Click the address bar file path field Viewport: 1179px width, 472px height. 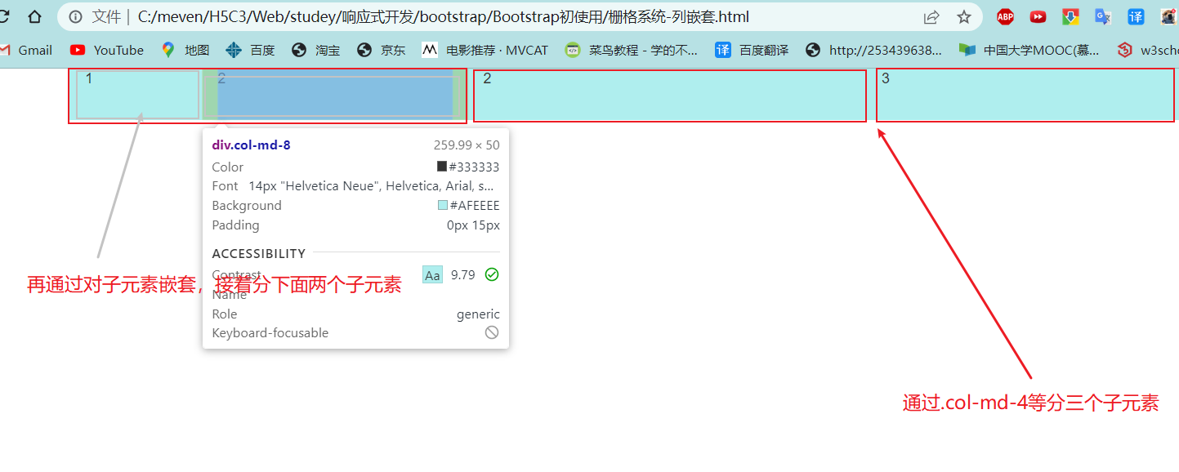coord(327,16)
